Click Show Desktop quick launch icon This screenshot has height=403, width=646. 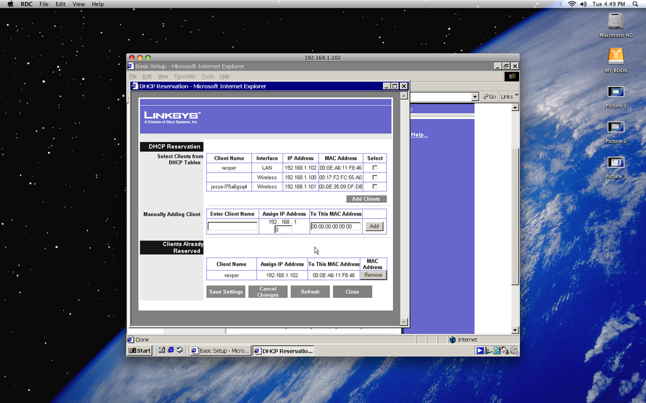click(162, 350)
